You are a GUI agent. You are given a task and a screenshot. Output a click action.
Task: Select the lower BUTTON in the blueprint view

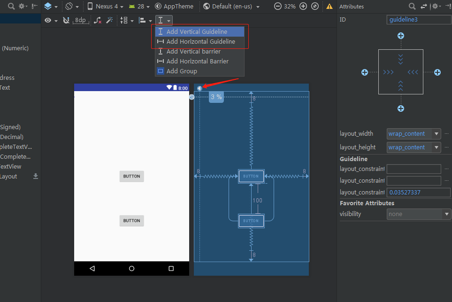click(251, 221)
